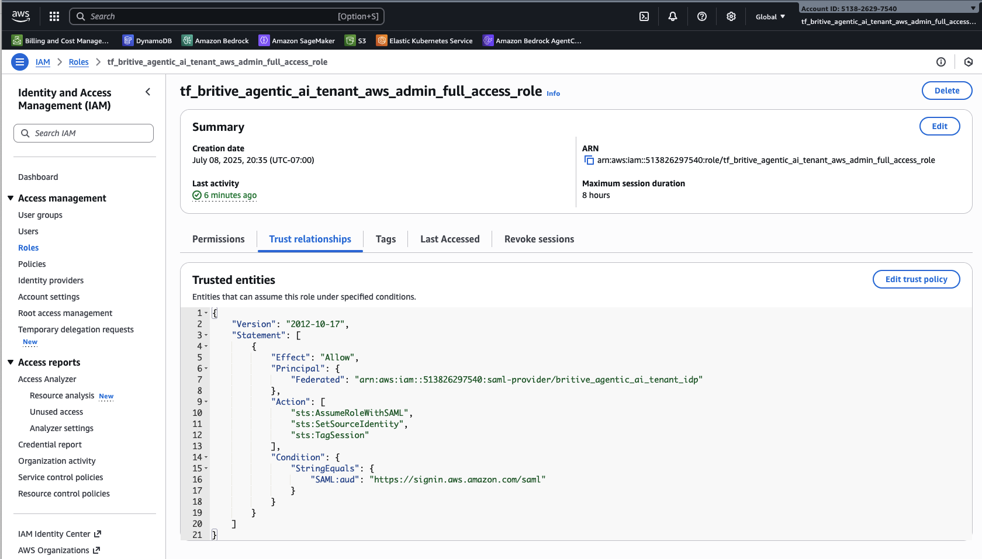Open the help question mark menu
The height and width of the screenshot is (559, 982).
pos(702,16)
